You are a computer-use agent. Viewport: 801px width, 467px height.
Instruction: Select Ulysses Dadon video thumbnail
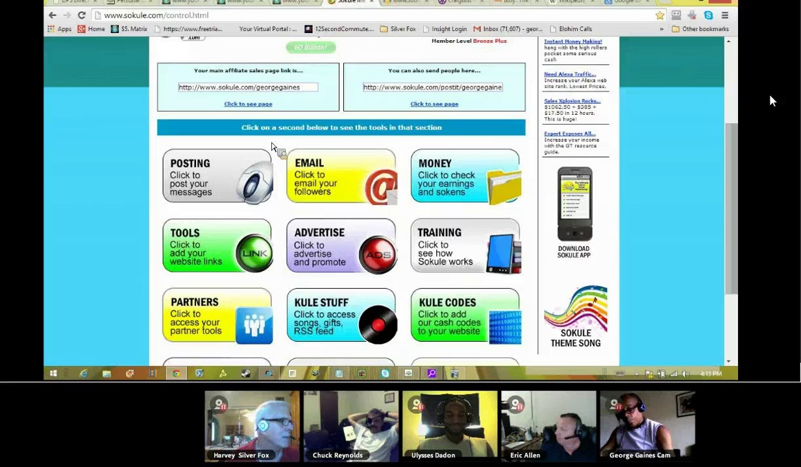(x=449, y=425)
